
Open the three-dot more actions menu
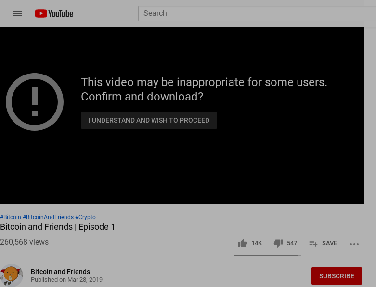coord(354,244)
